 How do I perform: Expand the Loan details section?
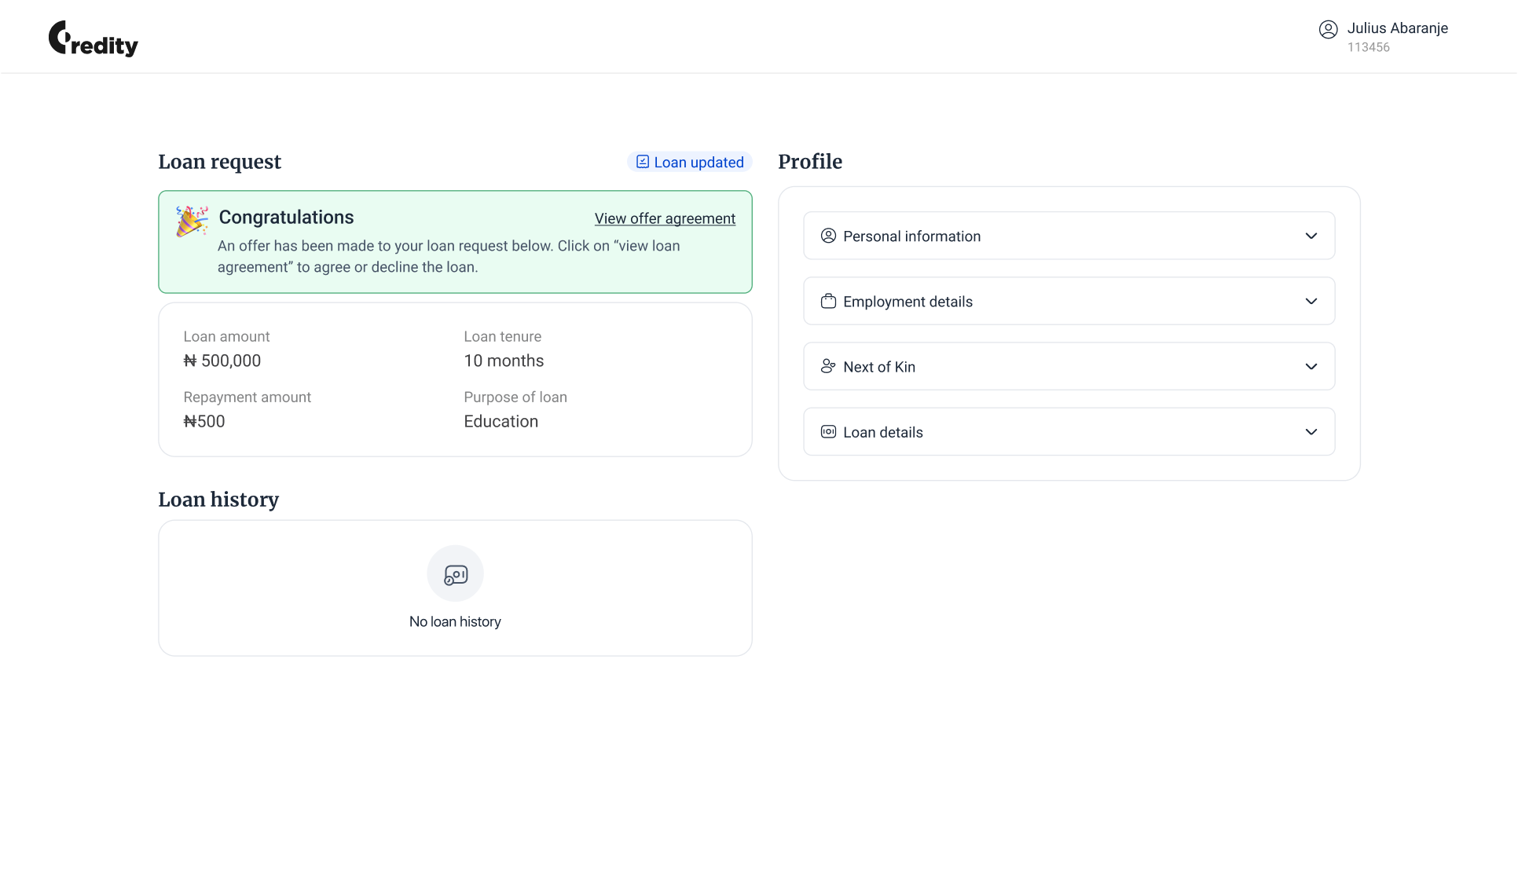[1311, 431]
